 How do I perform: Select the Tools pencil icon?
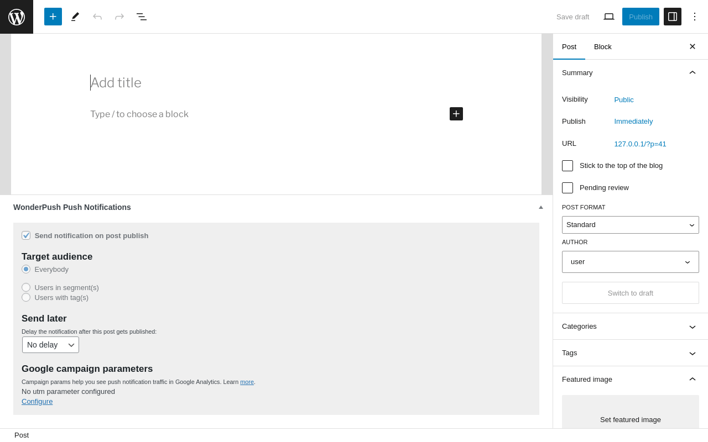pyautogui.click(x=75, y=17)
